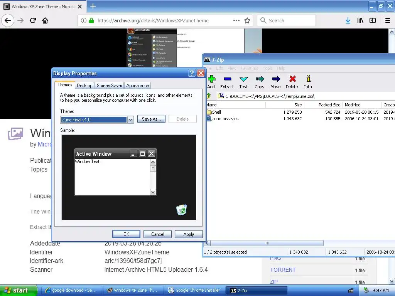Reload the archive.org page
Viewport: 395px width, 296px height.
click(x=33, y=20)
